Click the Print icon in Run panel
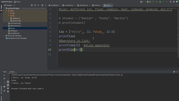The height and width of the screenshot is (101, 179). [x=8, y=88]
